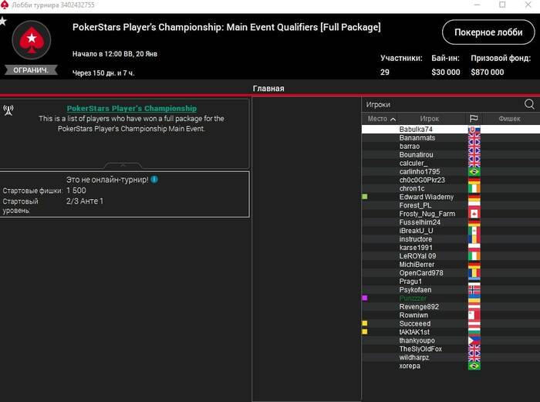This screenshot has width=540, height=402.
Task: Click the PokerStars red spade logo
Action: (32, 40)
